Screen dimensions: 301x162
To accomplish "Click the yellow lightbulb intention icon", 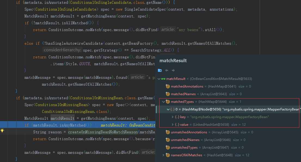I will click(x=2, y=131).
